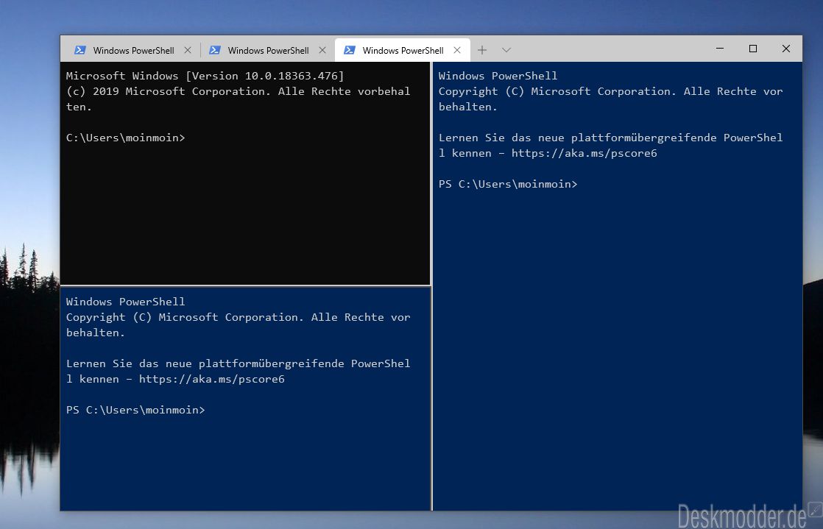This screenshot has height=529, width=823.
Task: Click 'Lernen Sie das neue' line in bottom-left pane
Action: point(239,363)
